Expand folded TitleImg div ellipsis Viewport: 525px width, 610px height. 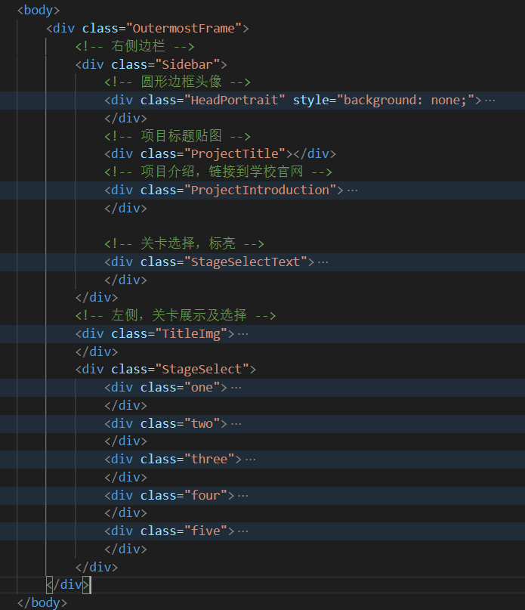(x=242, y=334)
